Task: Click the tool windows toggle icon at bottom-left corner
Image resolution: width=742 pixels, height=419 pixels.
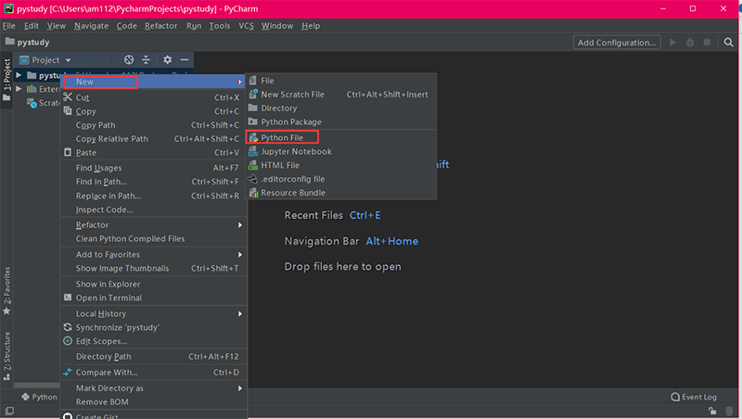Action: (x=9, y=411)
